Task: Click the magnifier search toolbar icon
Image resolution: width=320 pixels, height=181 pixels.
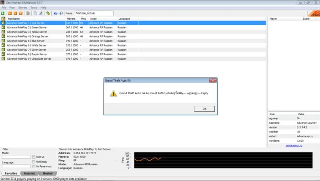Action: tap(61, 13)
